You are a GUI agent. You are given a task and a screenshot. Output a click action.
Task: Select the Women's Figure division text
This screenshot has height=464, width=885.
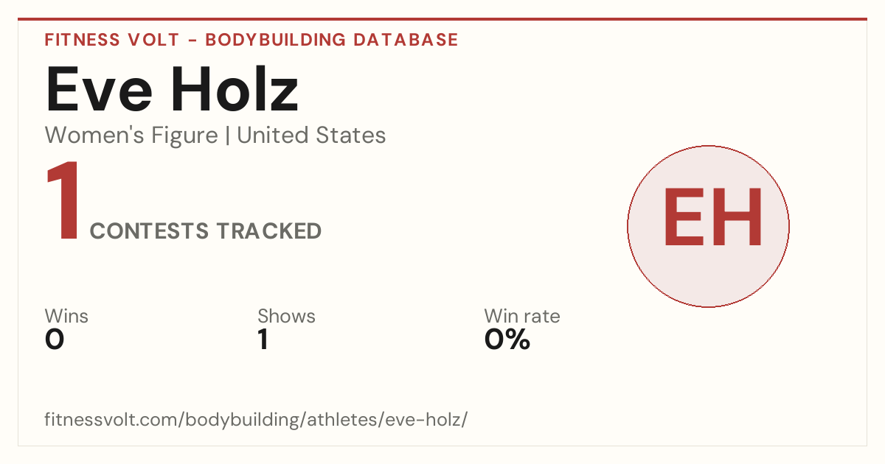(x=131, y=136)
